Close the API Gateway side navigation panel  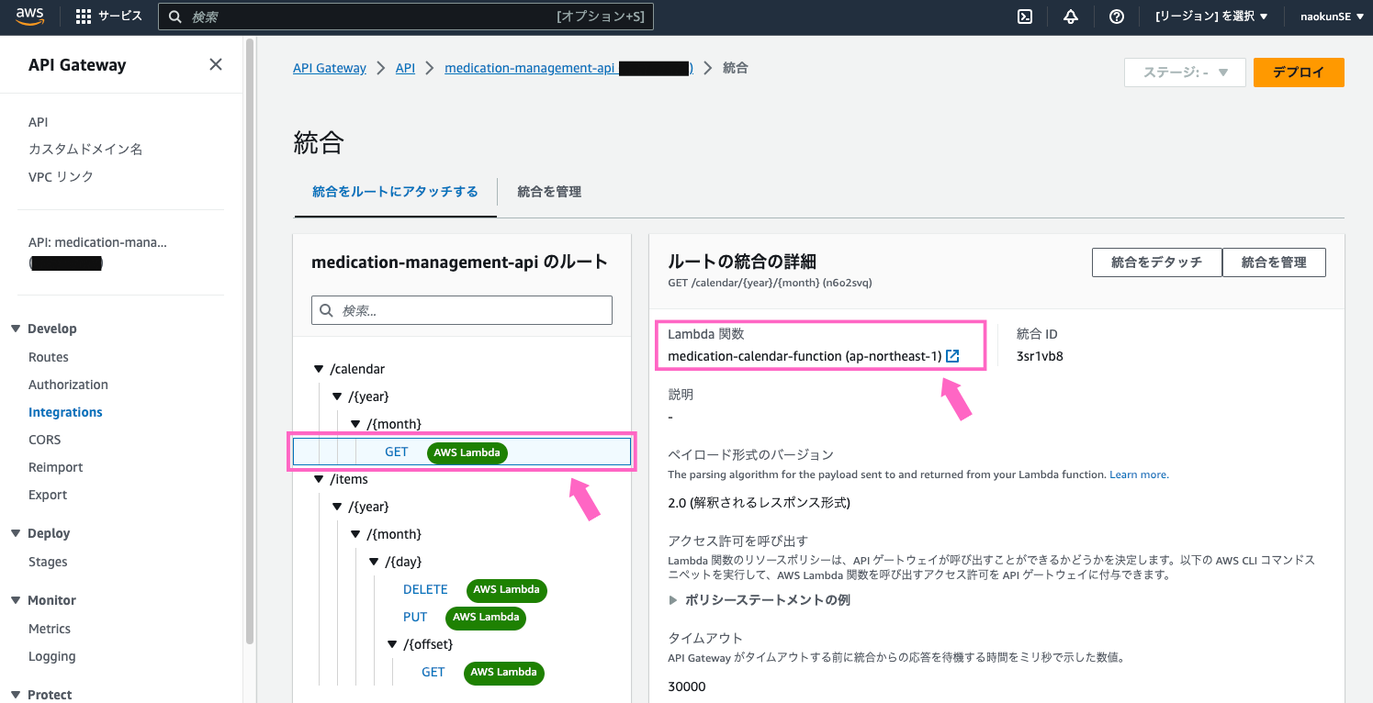[x=216, y=64]
